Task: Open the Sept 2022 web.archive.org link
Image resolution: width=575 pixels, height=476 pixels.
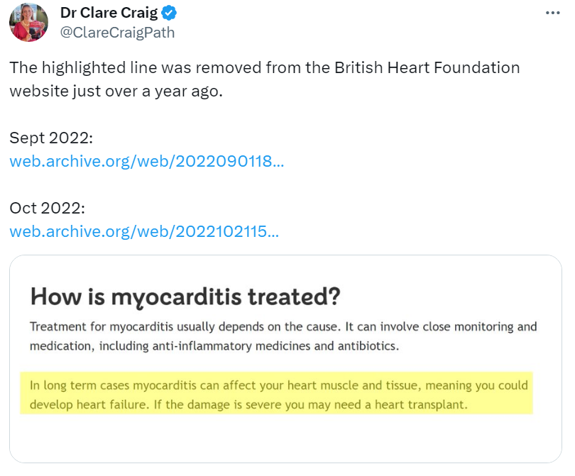Action: point(146,161)
